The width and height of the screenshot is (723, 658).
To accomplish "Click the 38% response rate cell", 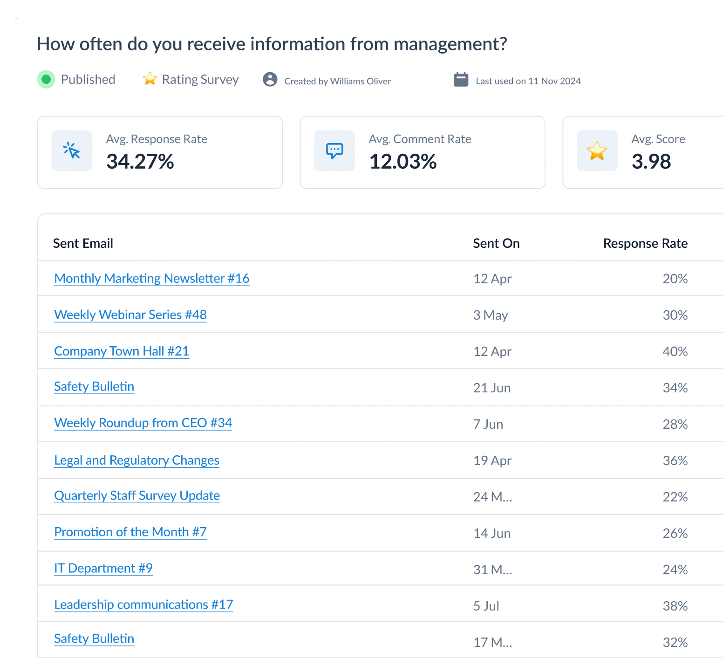I will (675, 606).
